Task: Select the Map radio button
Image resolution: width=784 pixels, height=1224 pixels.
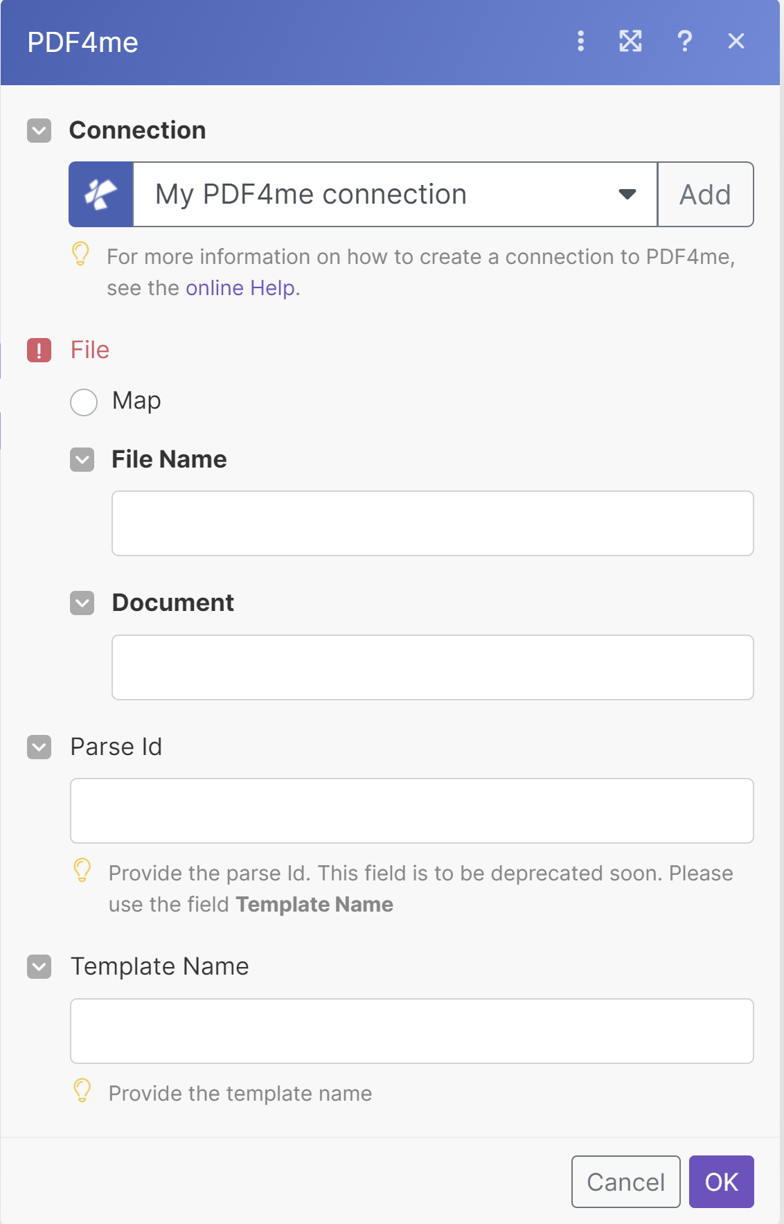Action: pyautogui.click(x=84, y=402)
